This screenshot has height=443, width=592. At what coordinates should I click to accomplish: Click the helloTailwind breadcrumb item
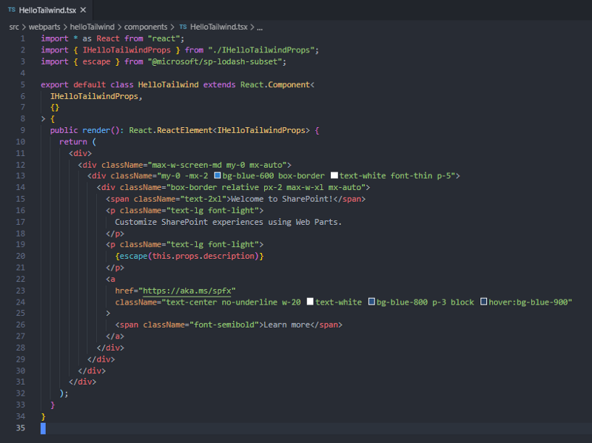click(94, 27)
